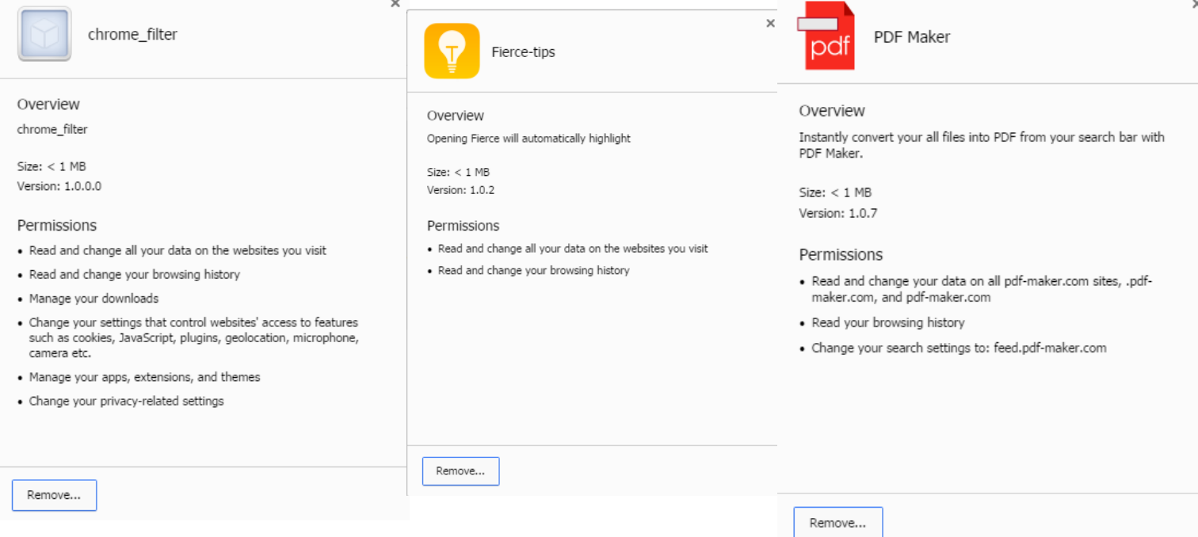Click the Fierce-tips title text
Viewport: 1198px width, 537px height.
[523, 52]
